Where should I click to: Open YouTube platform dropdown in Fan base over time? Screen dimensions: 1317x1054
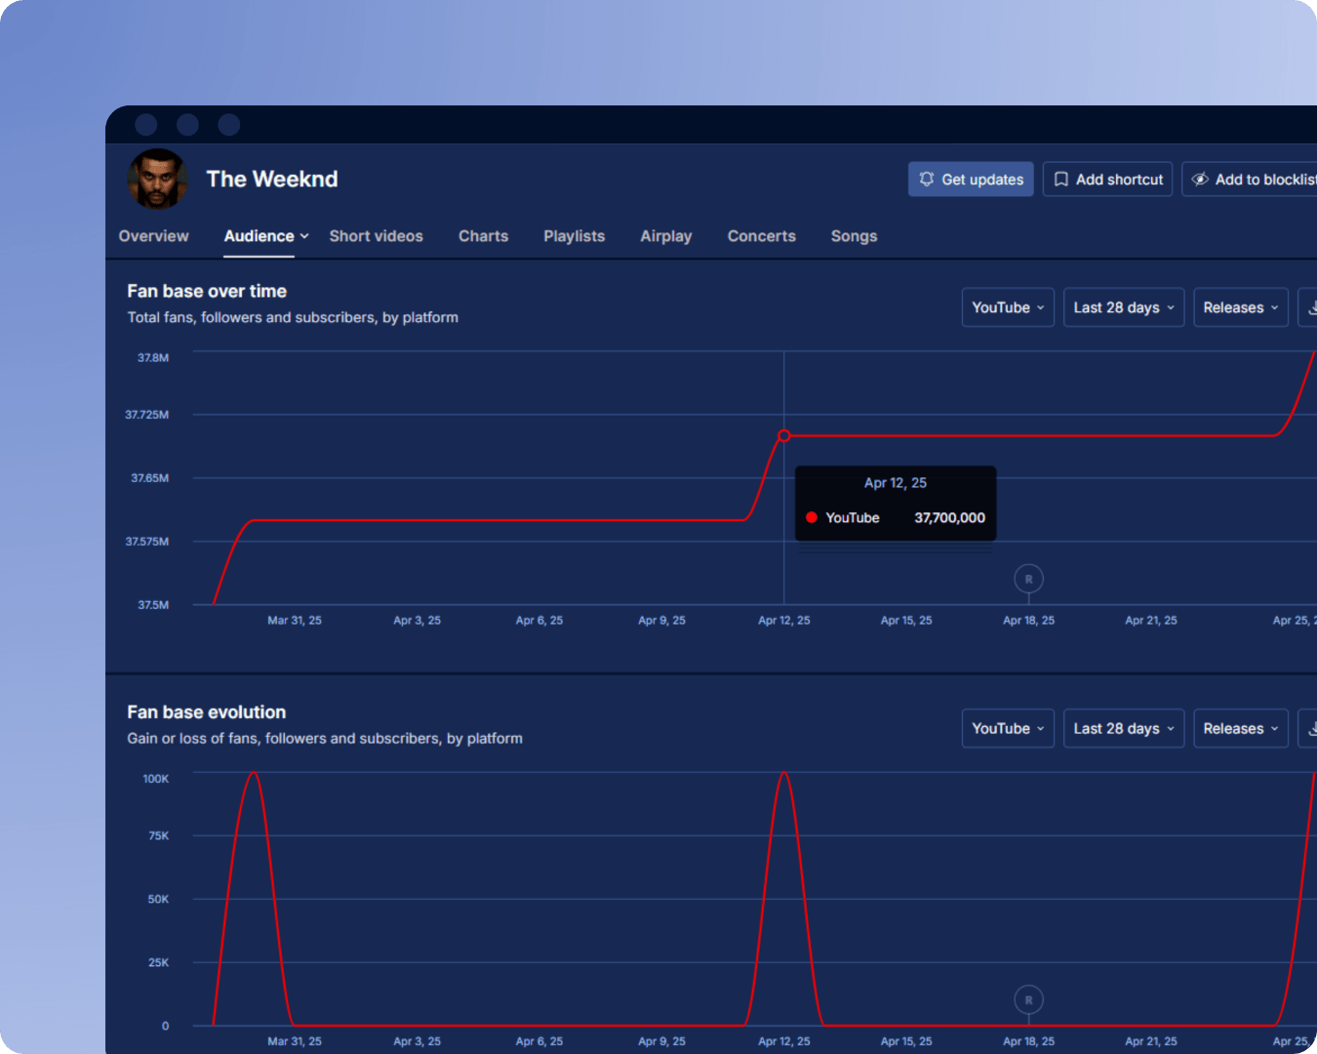(x=1007, y=307)
